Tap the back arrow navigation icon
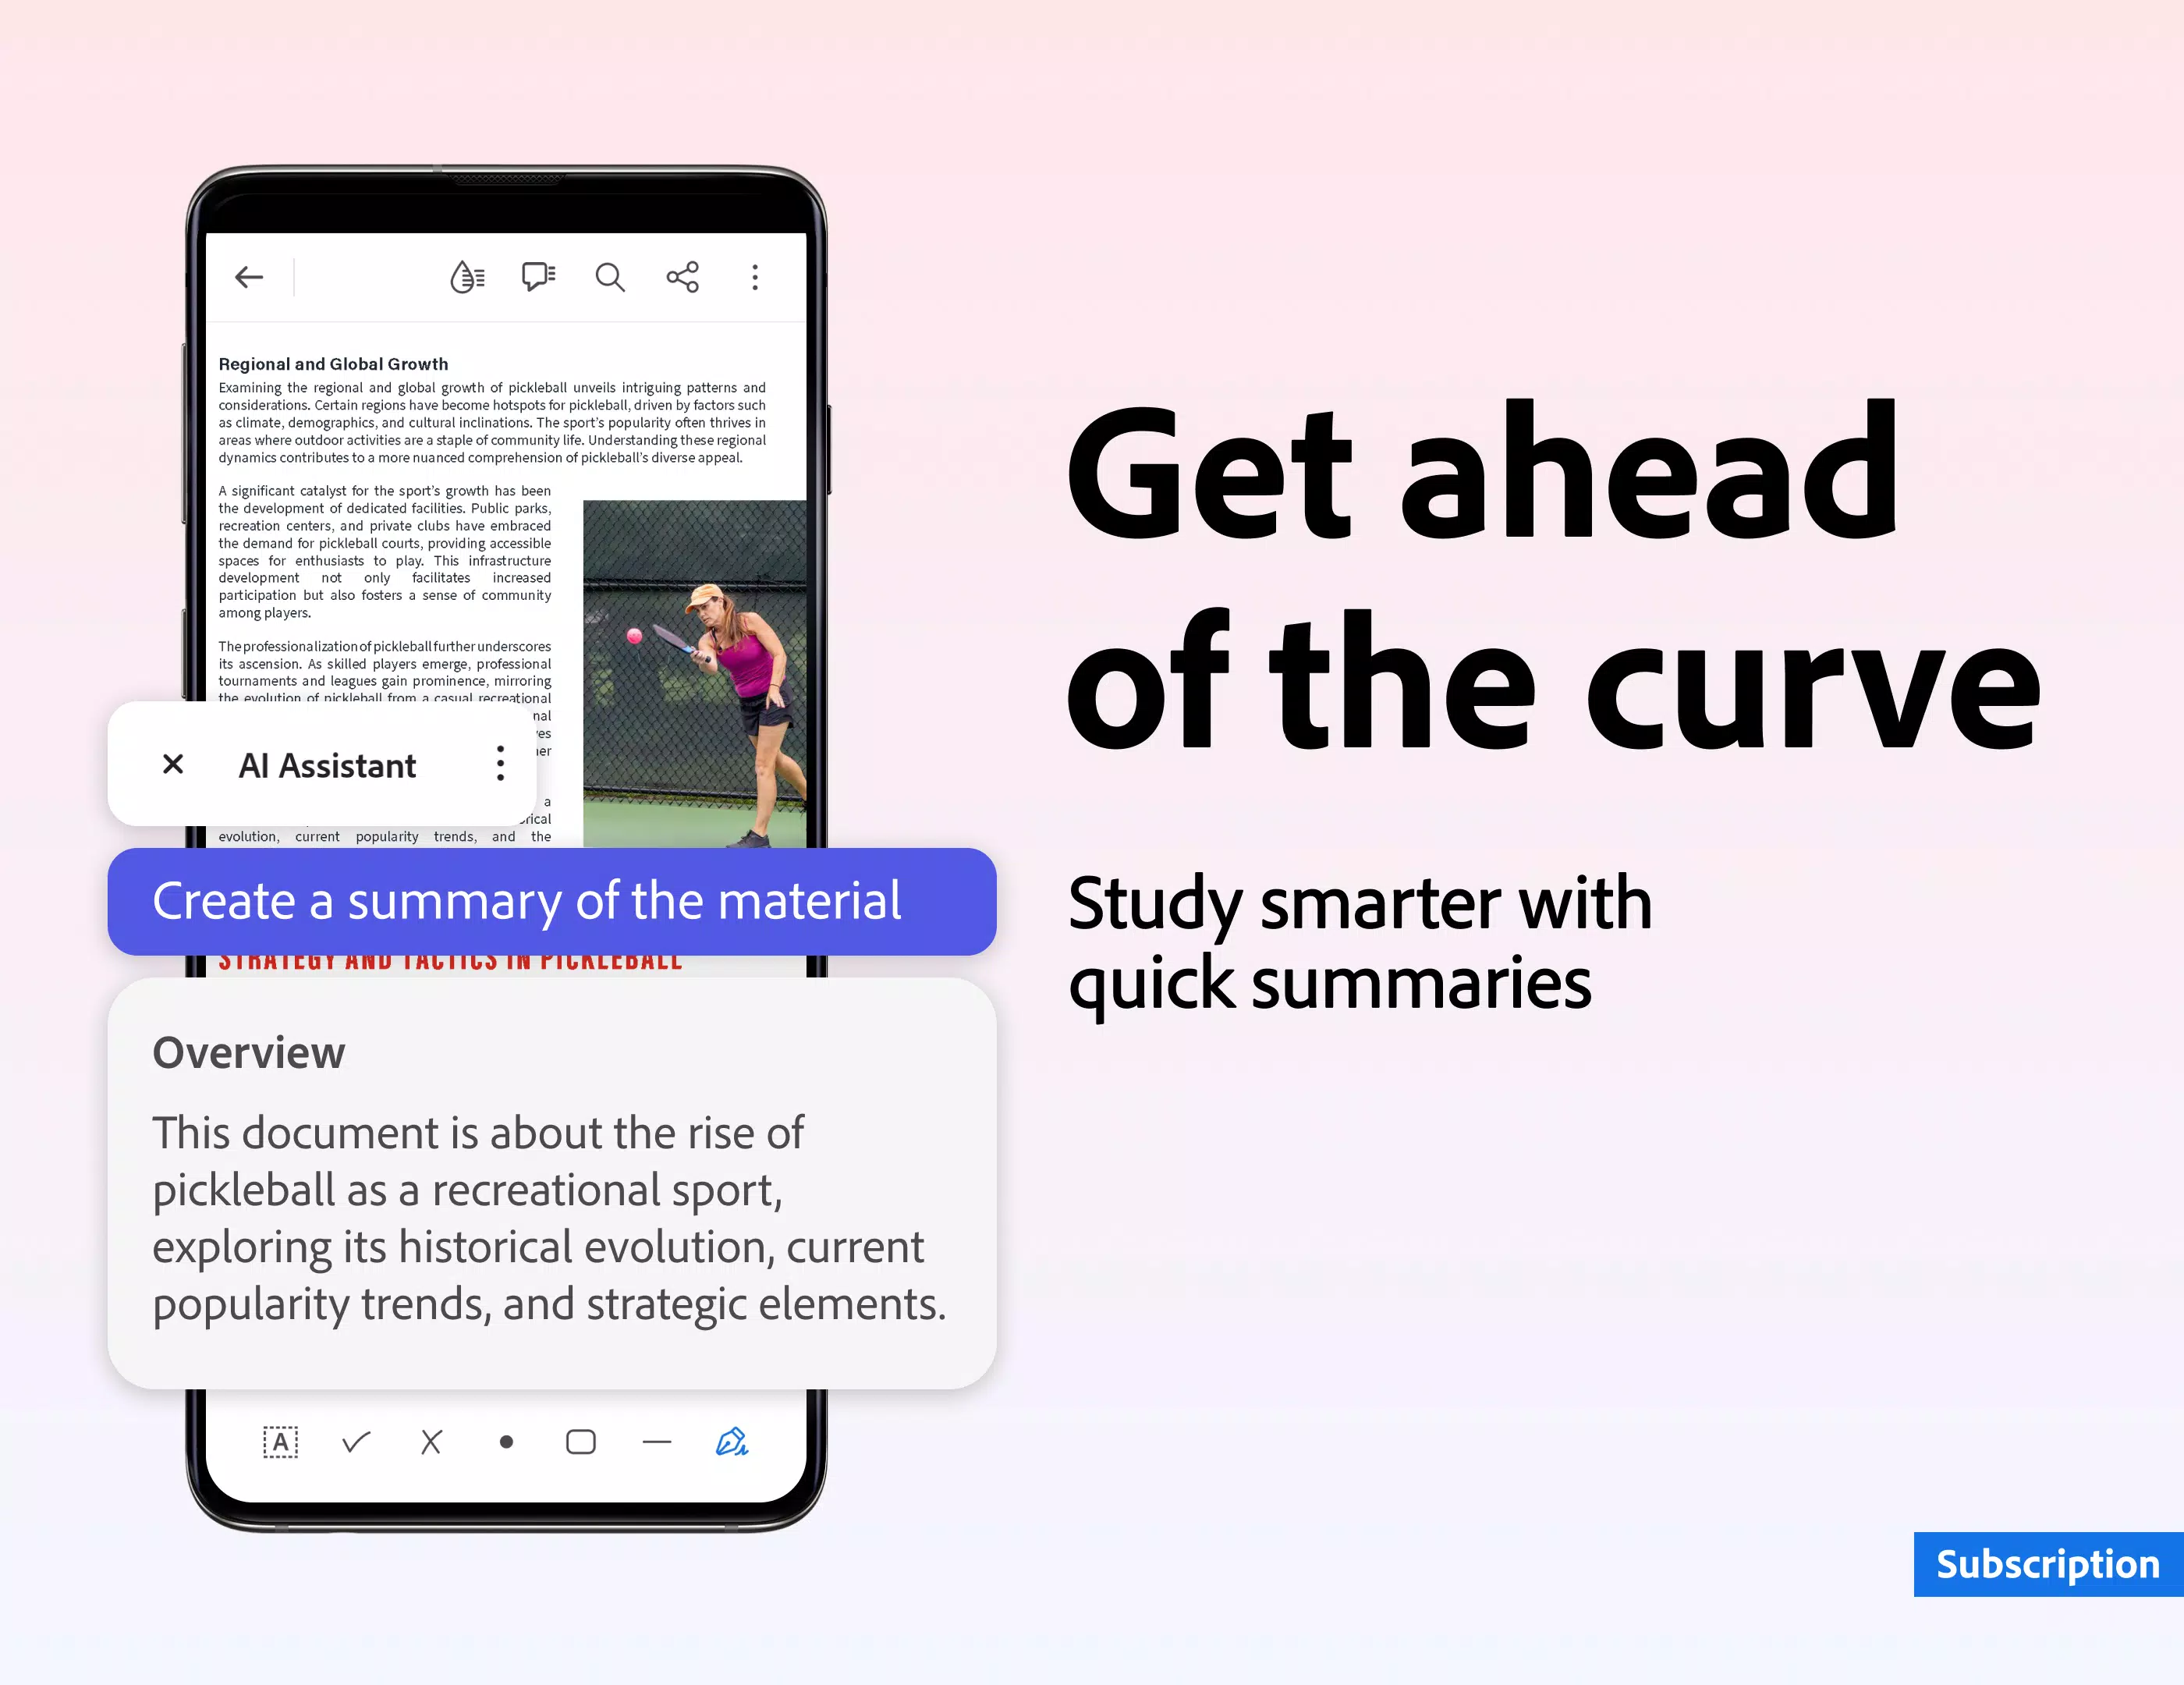Viewport: 2184px width, 1685px height. (x=248, y=276)
